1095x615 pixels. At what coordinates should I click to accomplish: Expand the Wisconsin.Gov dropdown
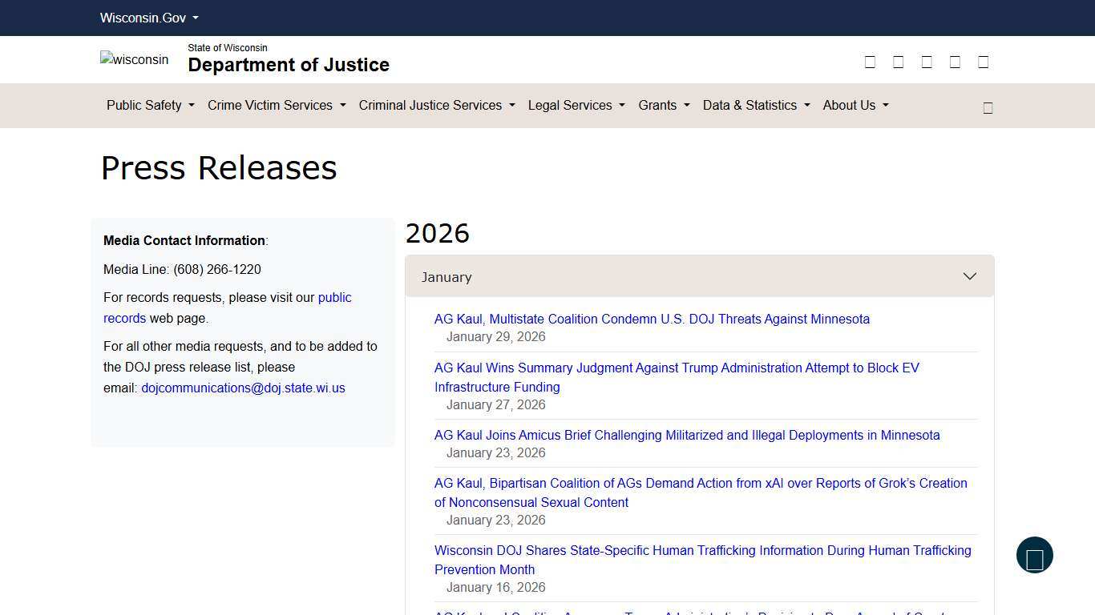(x=148, y=18)
